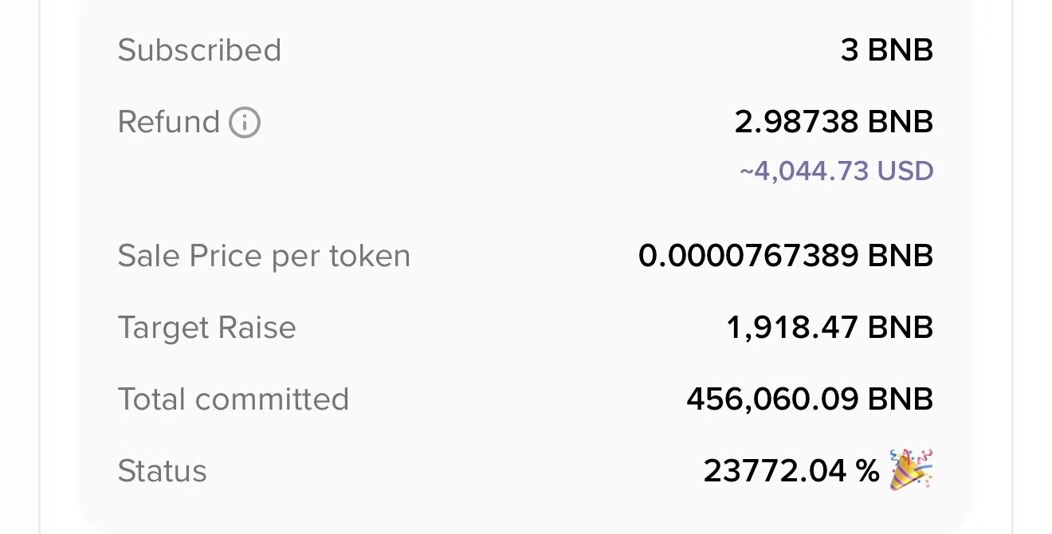
Task: Click the Status label
Action: click(162, 471)
